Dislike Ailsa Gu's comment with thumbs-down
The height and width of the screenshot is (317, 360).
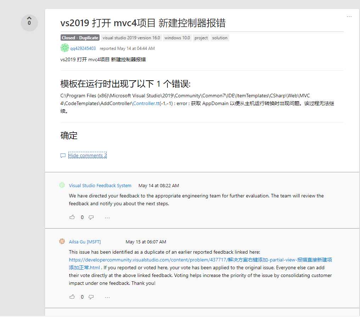pyautogui.click(x=91, y=297)
